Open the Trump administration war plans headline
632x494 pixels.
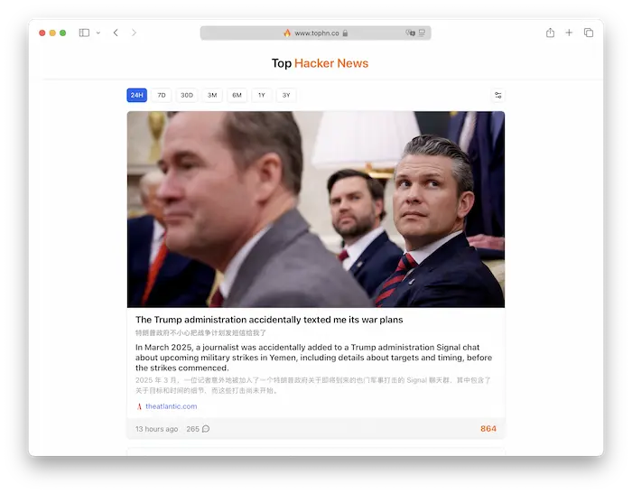click(269, 320)
